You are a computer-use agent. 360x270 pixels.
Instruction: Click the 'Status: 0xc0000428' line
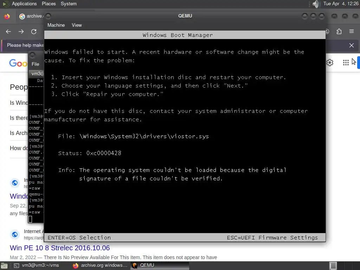point(90,153)
